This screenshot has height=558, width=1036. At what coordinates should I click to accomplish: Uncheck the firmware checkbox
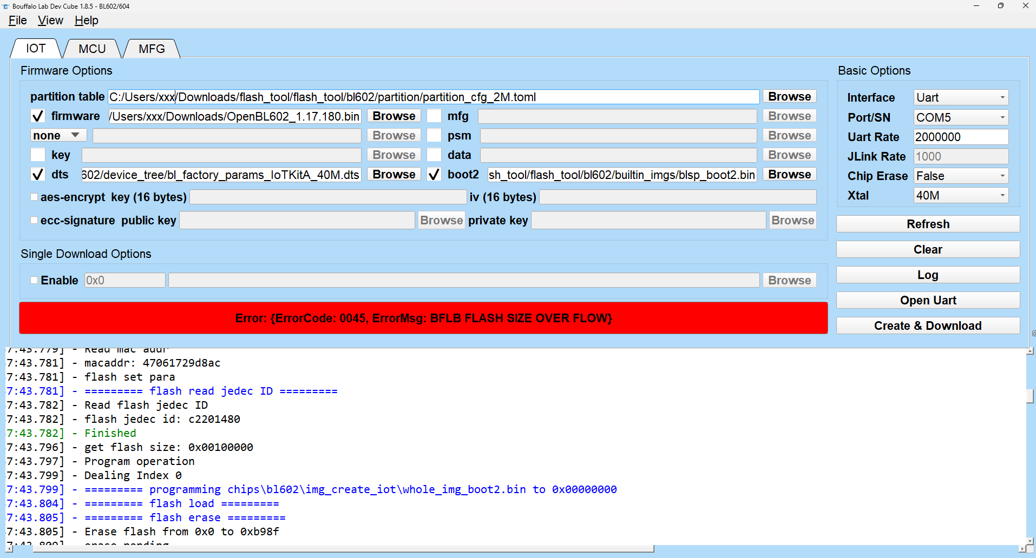pyautogui.click(x=38, y=116)
